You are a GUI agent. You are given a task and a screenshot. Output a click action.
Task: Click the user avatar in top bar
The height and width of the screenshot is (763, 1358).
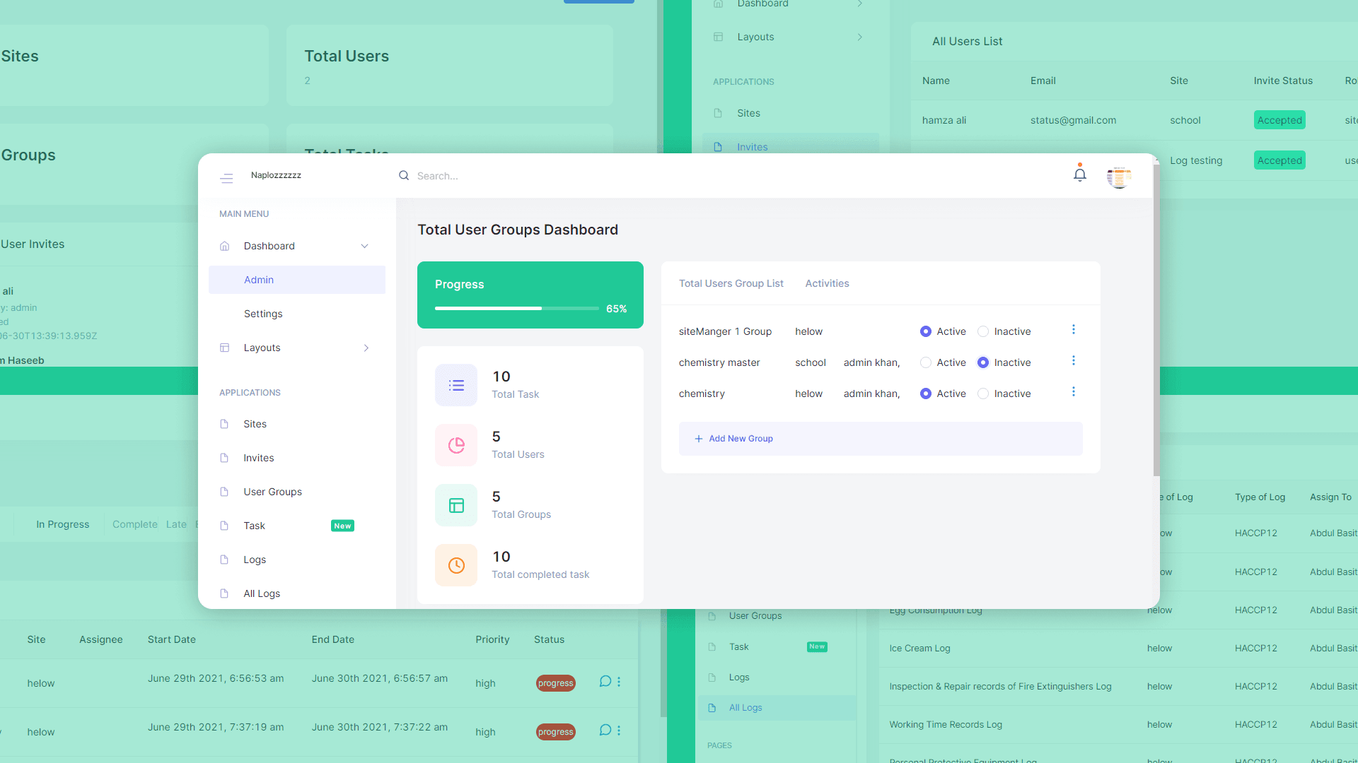tap(1119, 177)
